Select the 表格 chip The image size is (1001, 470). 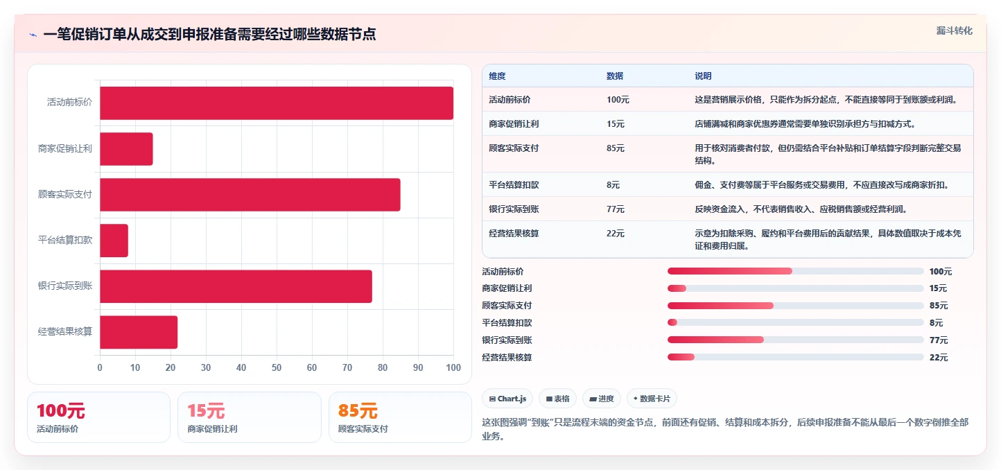click(x=557, y=399)
